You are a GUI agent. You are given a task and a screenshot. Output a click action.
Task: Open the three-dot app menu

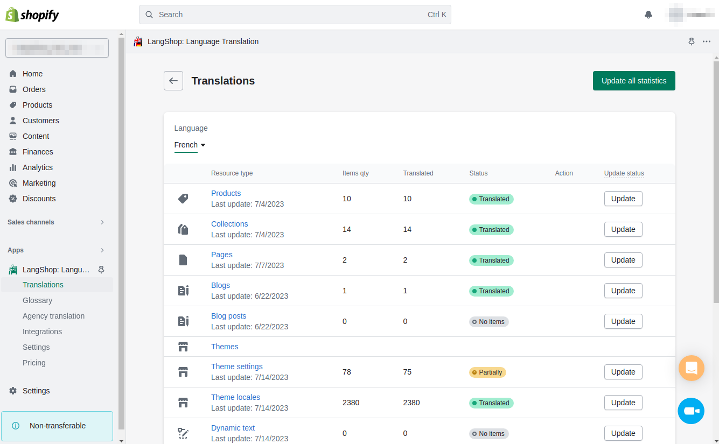point(707,41)
